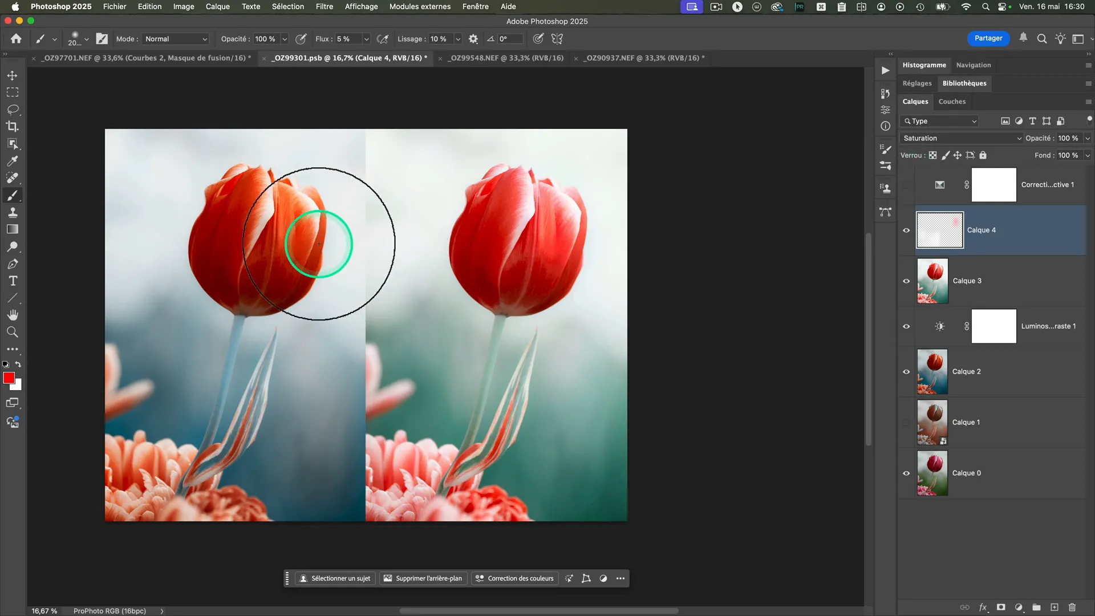Select the Line tool

pyautogui.click(x=12, y=298)
